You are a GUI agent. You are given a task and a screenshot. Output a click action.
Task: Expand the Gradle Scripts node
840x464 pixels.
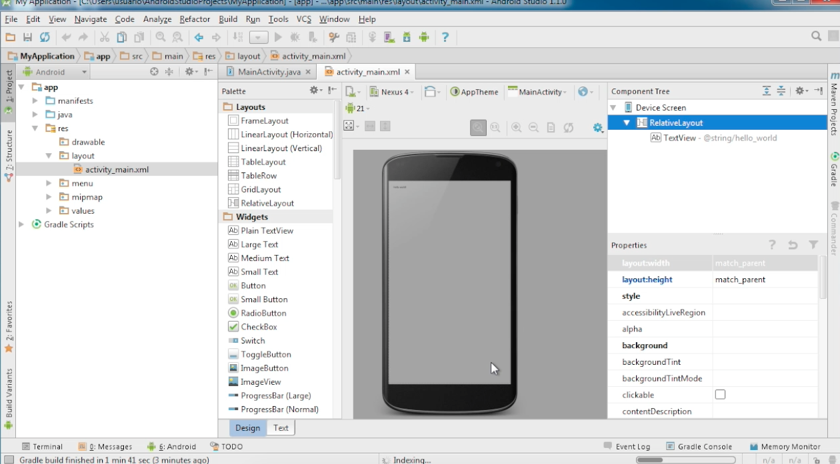22,225
